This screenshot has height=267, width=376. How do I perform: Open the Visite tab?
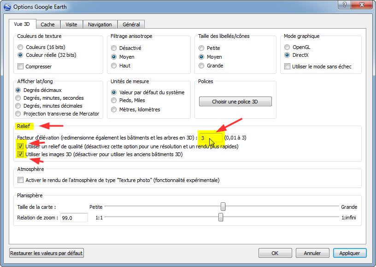[71, 24]
